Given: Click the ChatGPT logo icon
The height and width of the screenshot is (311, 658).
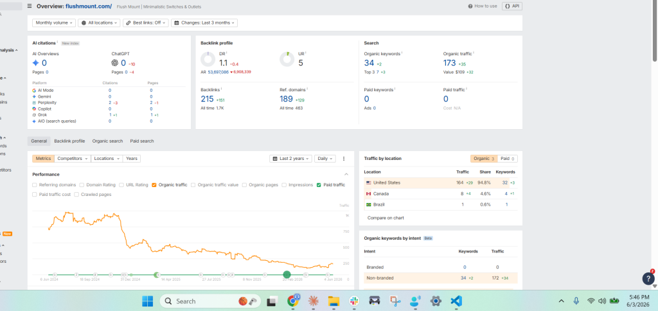Looking at the screenshot, I should [114, 63].
